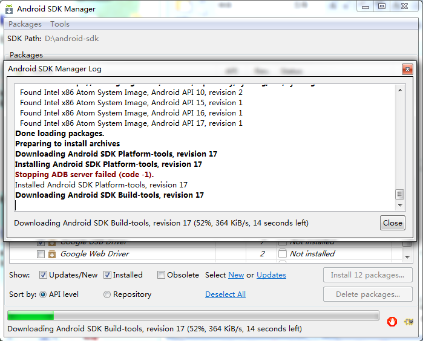Click 'Downloading Android SDK Platform-tools' log line
Screen dimensions: 423x341
click(x=116, y=154)
